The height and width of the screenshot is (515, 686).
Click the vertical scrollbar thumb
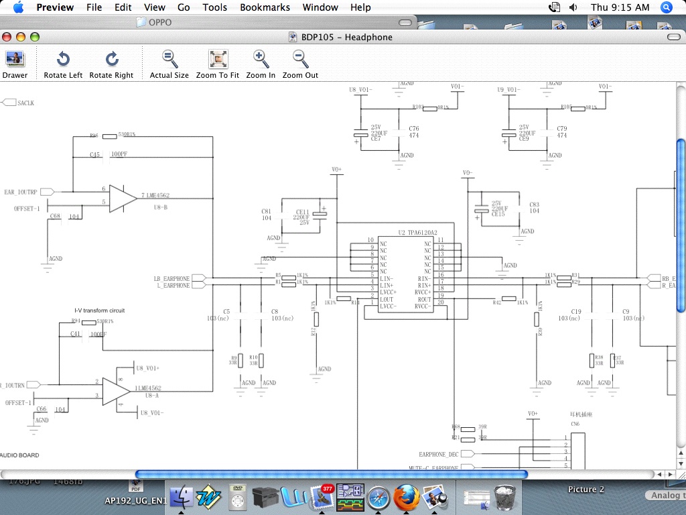click(x=681, y=226)
